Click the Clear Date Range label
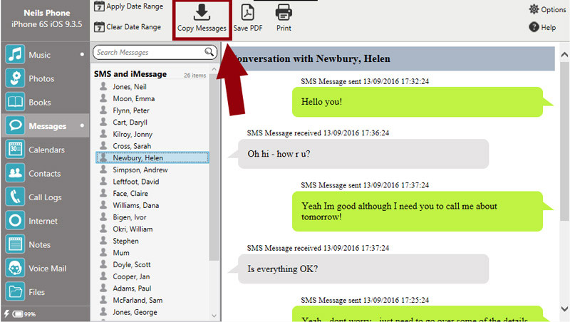Viewport: 570px width, 322px height. pyautogui.click(x=133, y=27)
